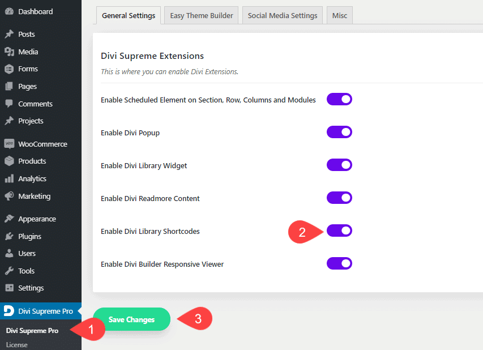Click 'Enable Divi Readmore Content' label text
Image resolution: width=483 pixels, height=350 pixels.
(x=150, y=198)
